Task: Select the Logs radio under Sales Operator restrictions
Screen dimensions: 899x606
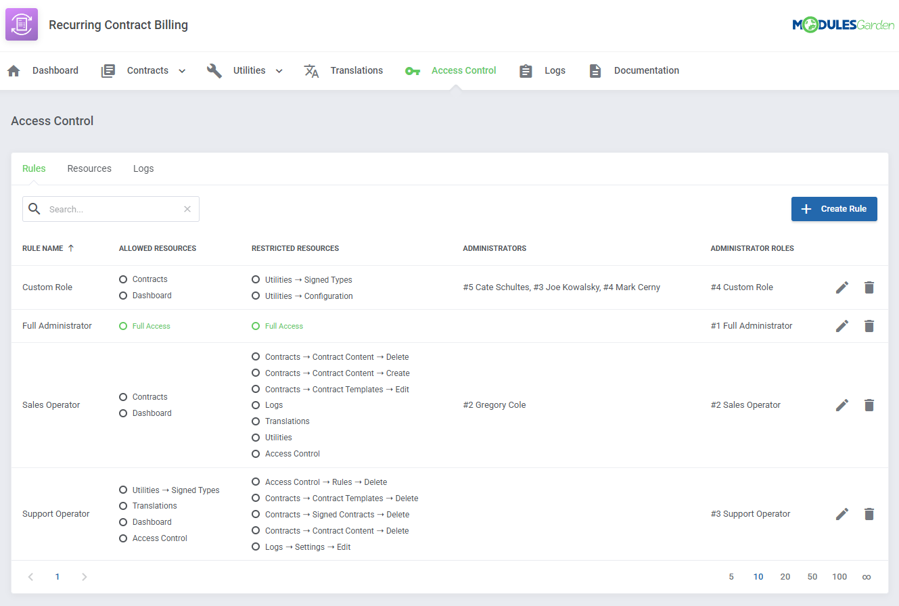Action: (256, 404)
